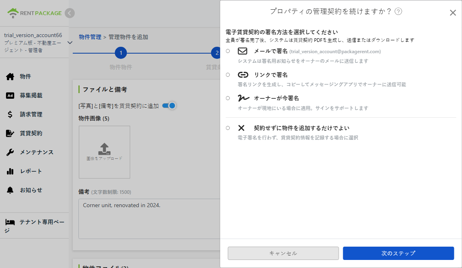Viewport: 462px width, 268px height.
Task: Click the RentPackage logo icon
Action: tap(13, 13)
